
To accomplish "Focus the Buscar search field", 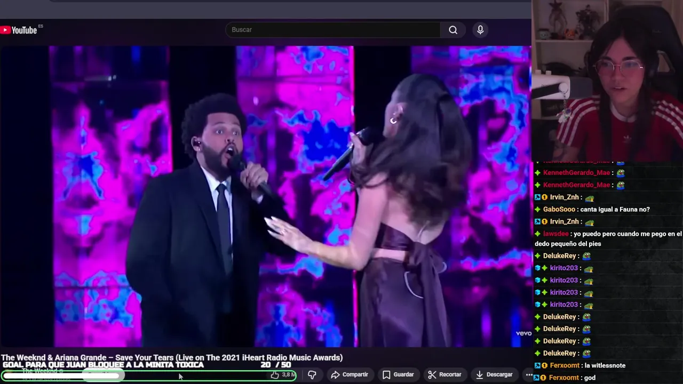I will [x=333, y=30].
